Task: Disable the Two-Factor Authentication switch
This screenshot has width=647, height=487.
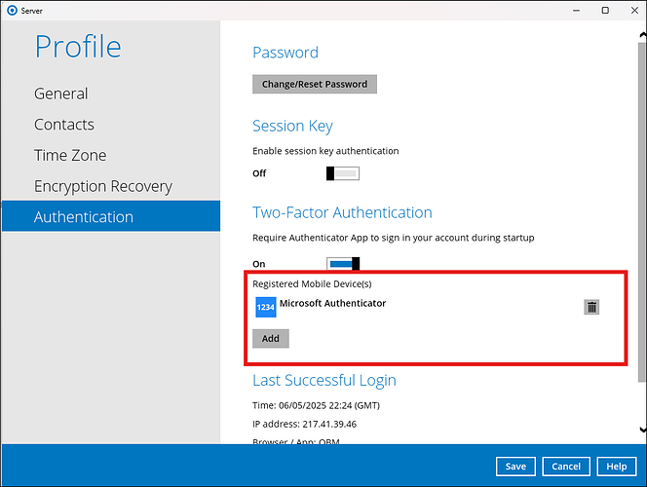Action: pyautogui.click(x=342, y=264)
